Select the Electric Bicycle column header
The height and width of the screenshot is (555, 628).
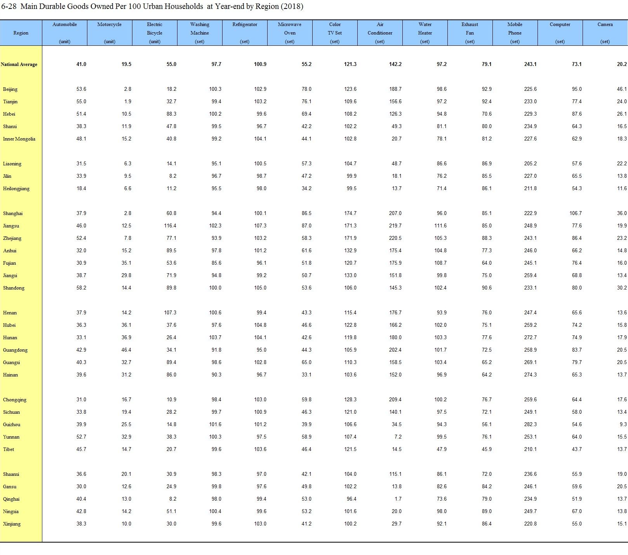click(x=155, y=33)
